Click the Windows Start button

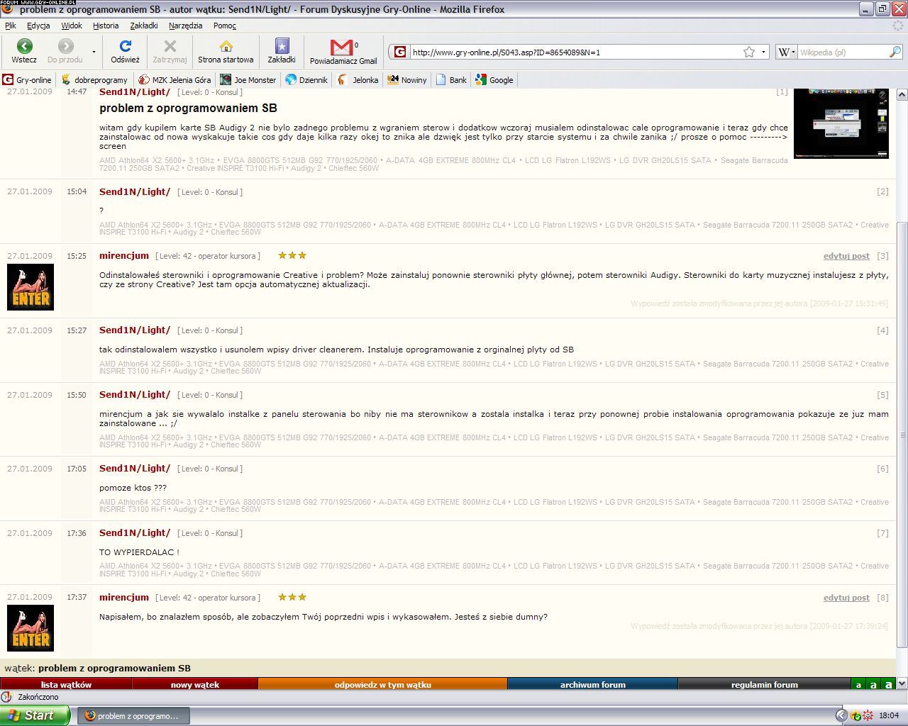pos(34,715)
